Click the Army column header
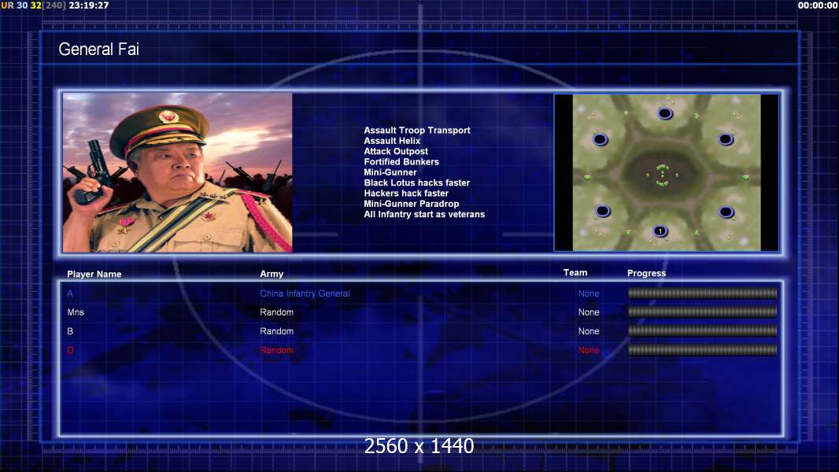The image size is (839, 472). click(x=272, y=274)
